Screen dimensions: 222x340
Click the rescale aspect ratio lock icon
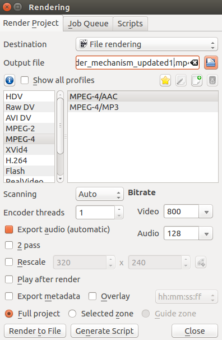click(x=201, y=263)
